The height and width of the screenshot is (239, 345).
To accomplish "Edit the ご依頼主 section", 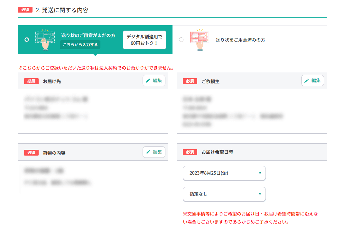I will 312,81.
